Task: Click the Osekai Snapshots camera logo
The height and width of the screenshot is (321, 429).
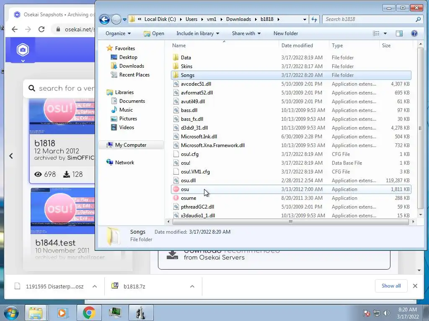Action: click(23, 50)
